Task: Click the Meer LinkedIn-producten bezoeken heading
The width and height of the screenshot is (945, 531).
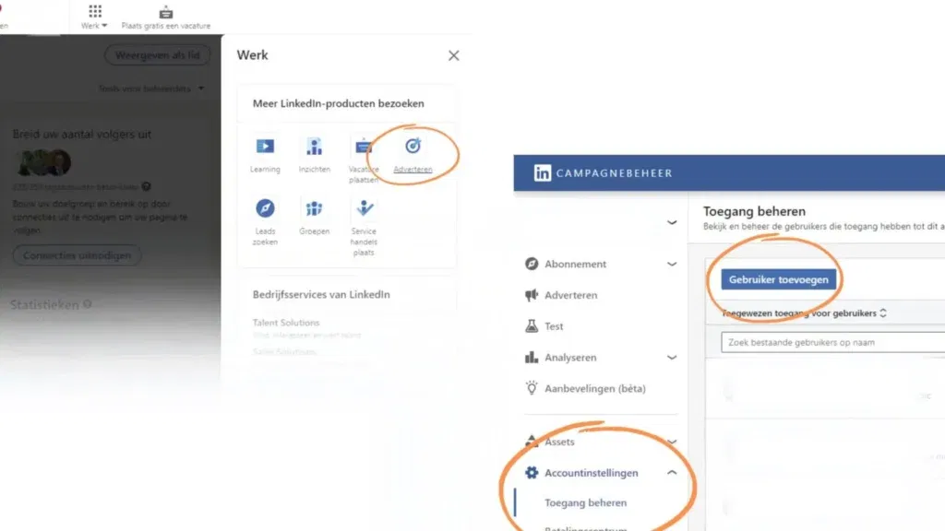Action: tap(338, 103)
